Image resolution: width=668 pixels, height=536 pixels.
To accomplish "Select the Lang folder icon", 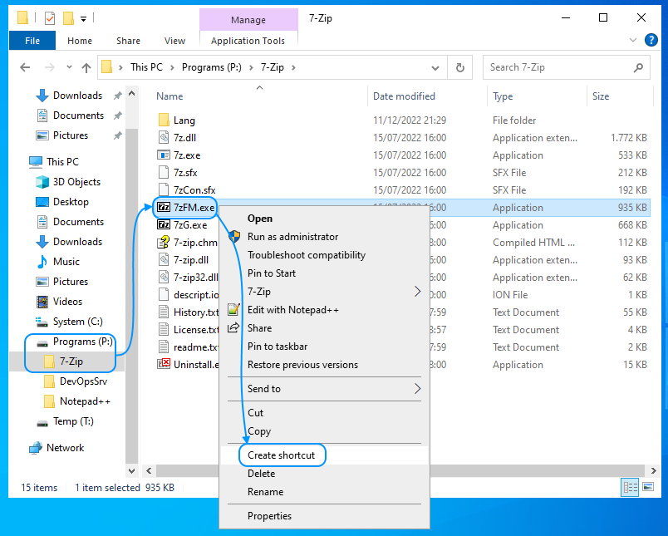I will tap(164, 120).
